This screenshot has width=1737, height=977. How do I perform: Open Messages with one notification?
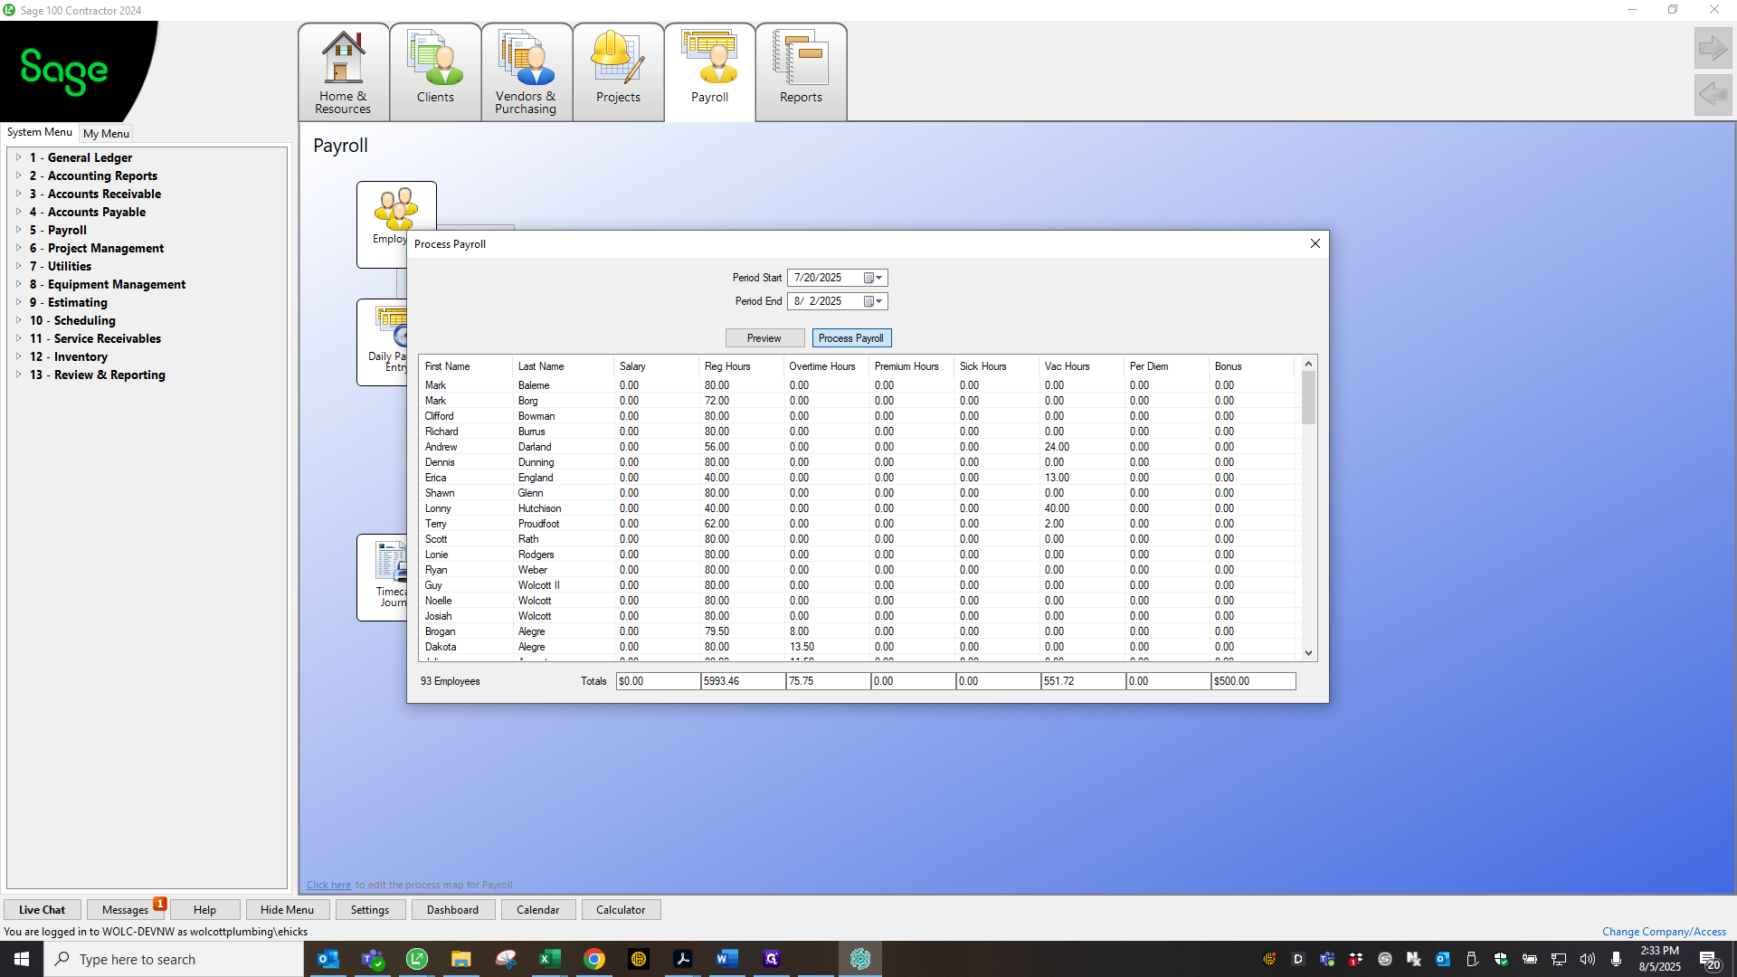click(x=125, y=910)
